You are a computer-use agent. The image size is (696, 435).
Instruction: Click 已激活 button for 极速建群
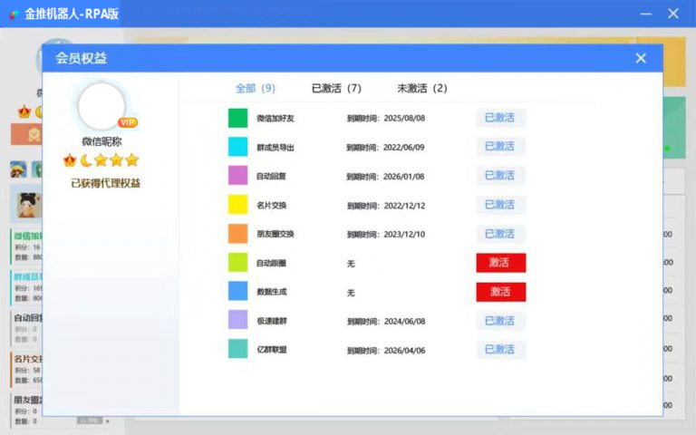501,321
